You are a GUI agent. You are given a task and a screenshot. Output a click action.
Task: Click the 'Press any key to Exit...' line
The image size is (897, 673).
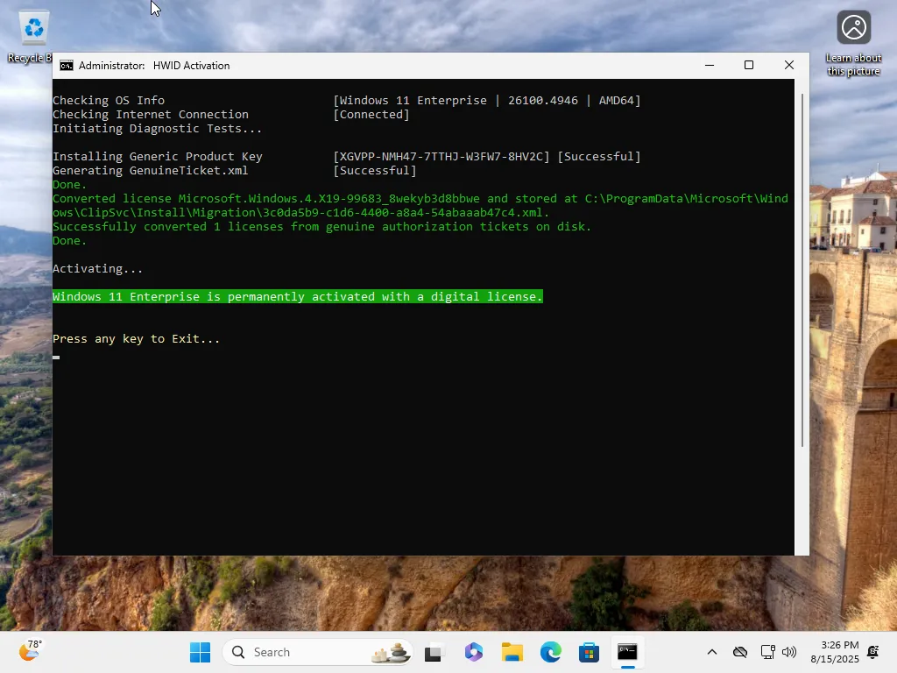coord(136,339)
